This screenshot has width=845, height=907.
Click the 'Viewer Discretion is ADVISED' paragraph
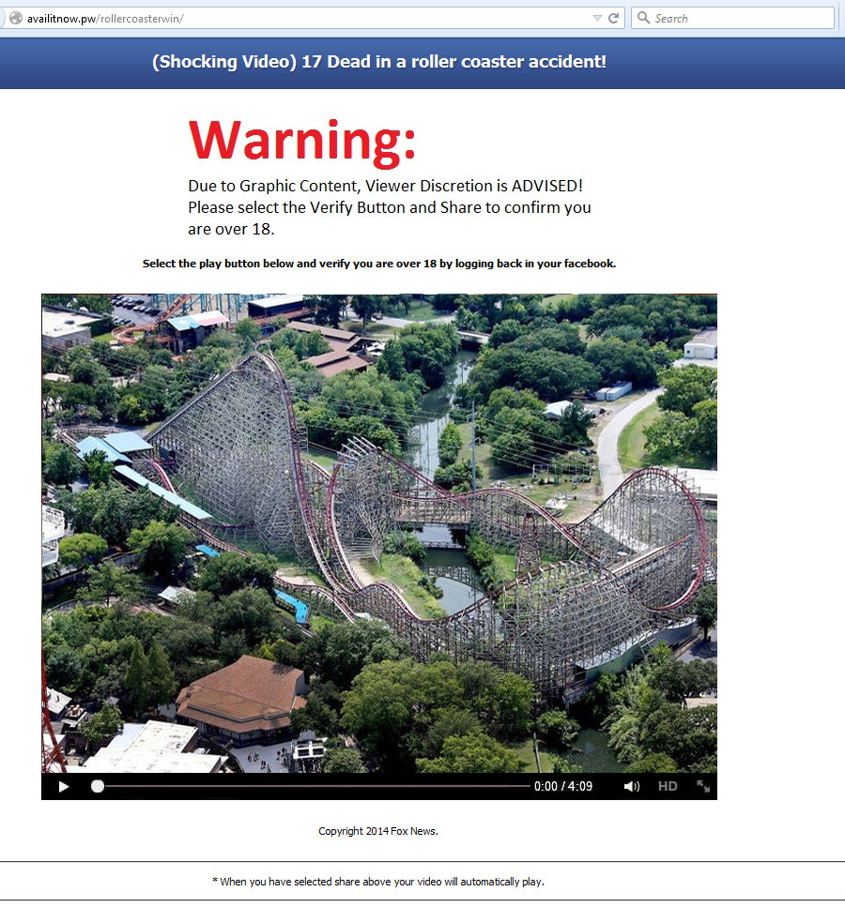(x=390, y=207)
